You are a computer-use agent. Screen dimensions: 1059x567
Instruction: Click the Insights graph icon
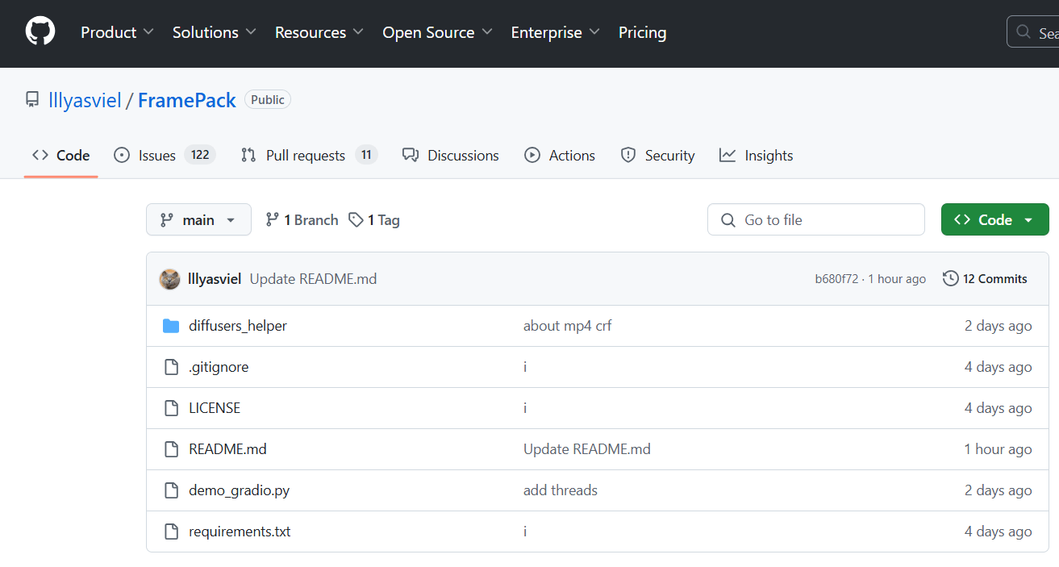click(728, 156)
